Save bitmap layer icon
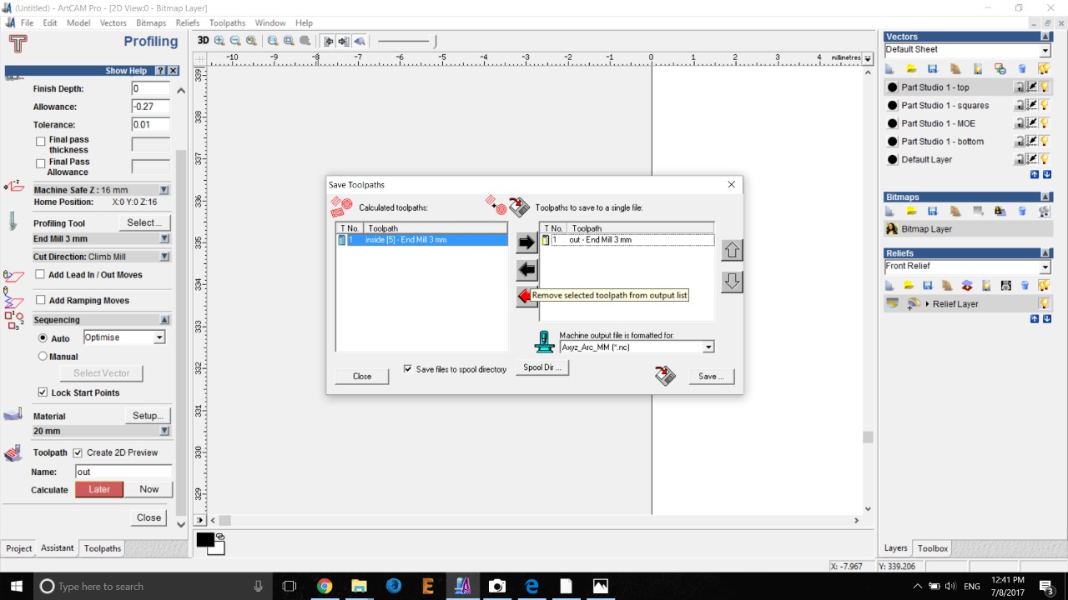 (x=933, y=212)
